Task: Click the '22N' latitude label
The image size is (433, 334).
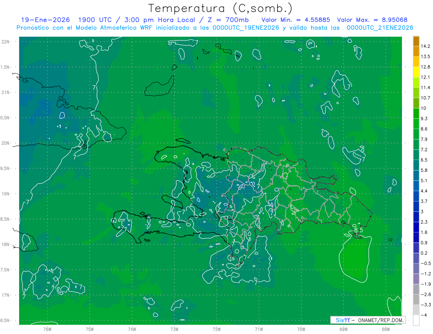Action: [x=6, y=41]
